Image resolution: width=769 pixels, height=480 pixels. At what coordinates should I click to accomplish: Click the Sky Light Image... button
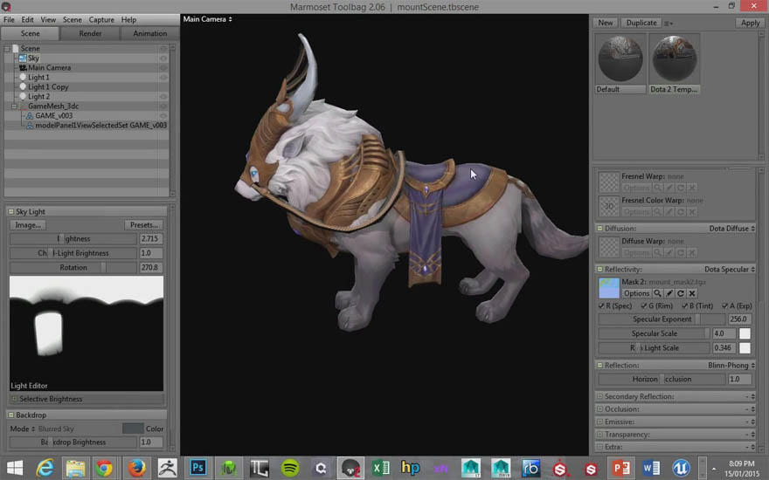[x=28, y=225]
